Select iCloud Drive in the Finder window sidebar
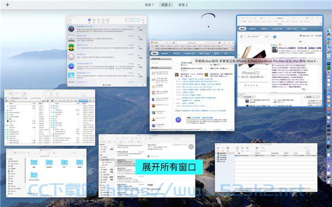 point(14,164)
